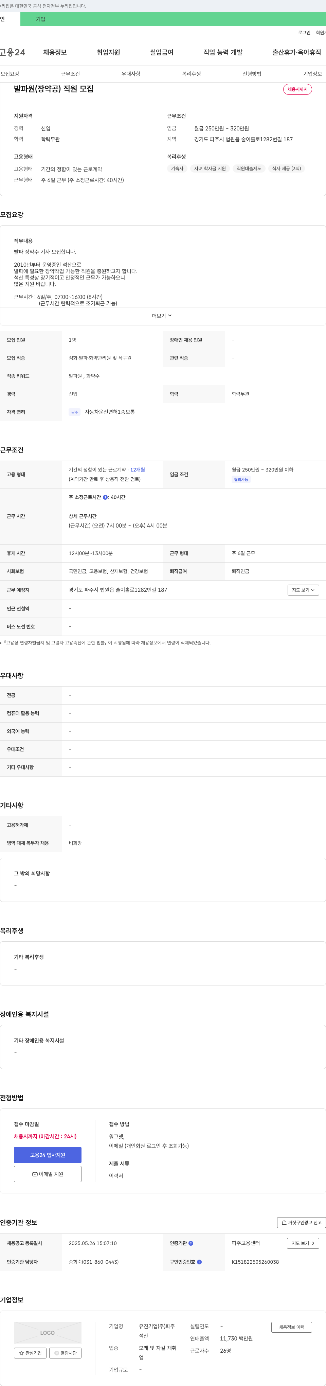This screenshot has width=326, height=1386.
Task: Click the 12개월 contract period text
Action: click(138, 470)
